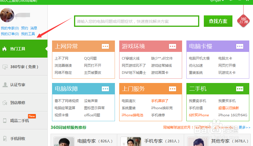The image size is (253, 146).
Task: Select office问题 item
Action: coord(92,115)
